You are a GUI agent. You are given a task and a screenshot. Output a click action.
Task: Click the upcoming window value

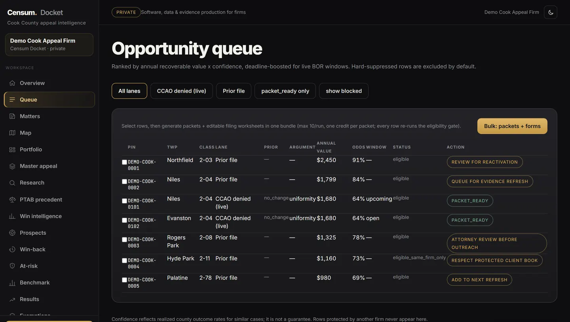(379, 199)
